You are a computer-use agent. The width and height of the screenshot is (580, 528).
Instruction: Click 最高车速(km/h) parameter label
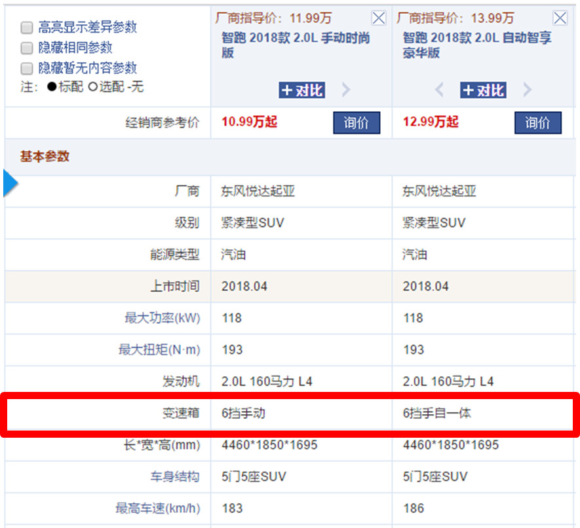click(x=158, y=508)
